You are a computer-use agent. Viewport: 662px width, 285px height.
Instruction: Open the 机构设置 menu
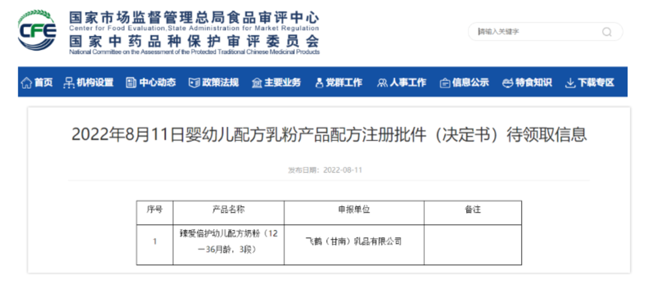coord(95,83)
